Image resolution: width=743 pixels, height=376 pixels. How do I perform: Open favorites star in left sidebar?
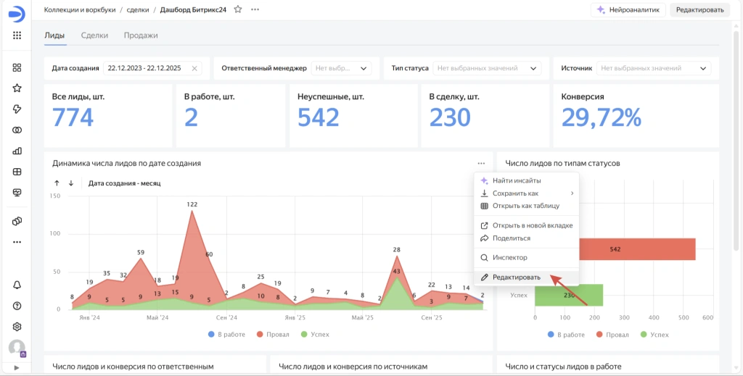pos(17,88)
